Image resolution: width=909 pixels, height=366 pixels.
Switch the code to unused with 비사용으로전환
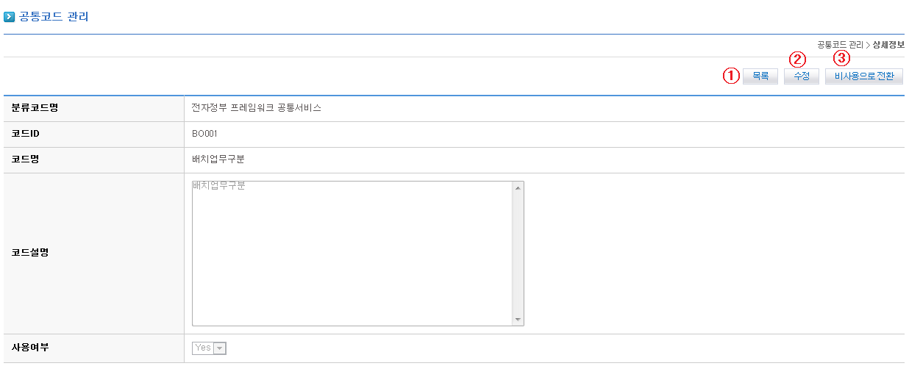pos(864,76)
